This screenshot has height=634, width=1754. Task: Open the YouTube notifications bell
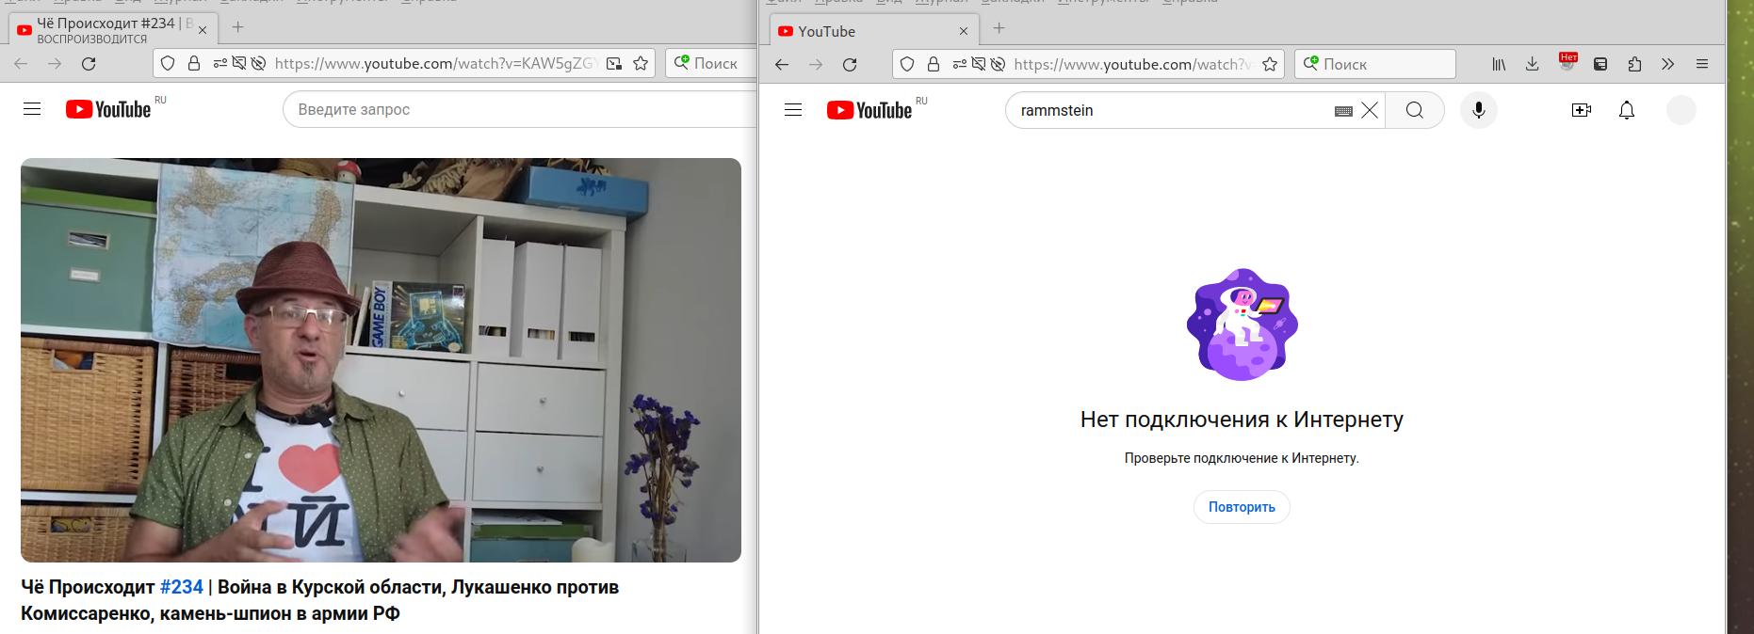click(x=1626, y=110)
